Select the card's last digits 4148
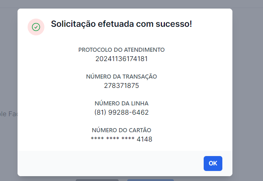263x181 pixels. click(144, 139)
